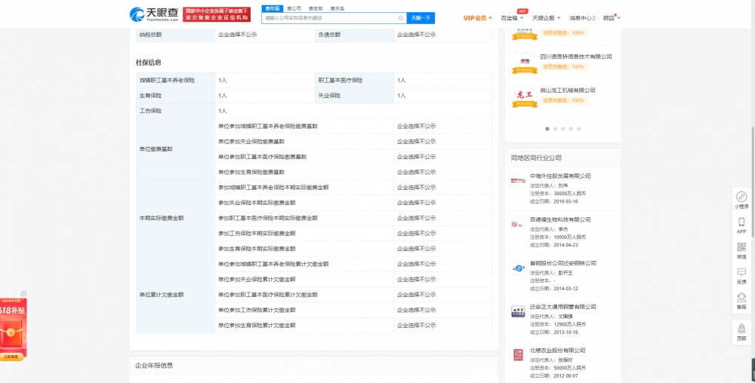This screenshot has width=755, height=383.
Task: Click the 618补贴 red envelope banner
Action: point(13,329)
